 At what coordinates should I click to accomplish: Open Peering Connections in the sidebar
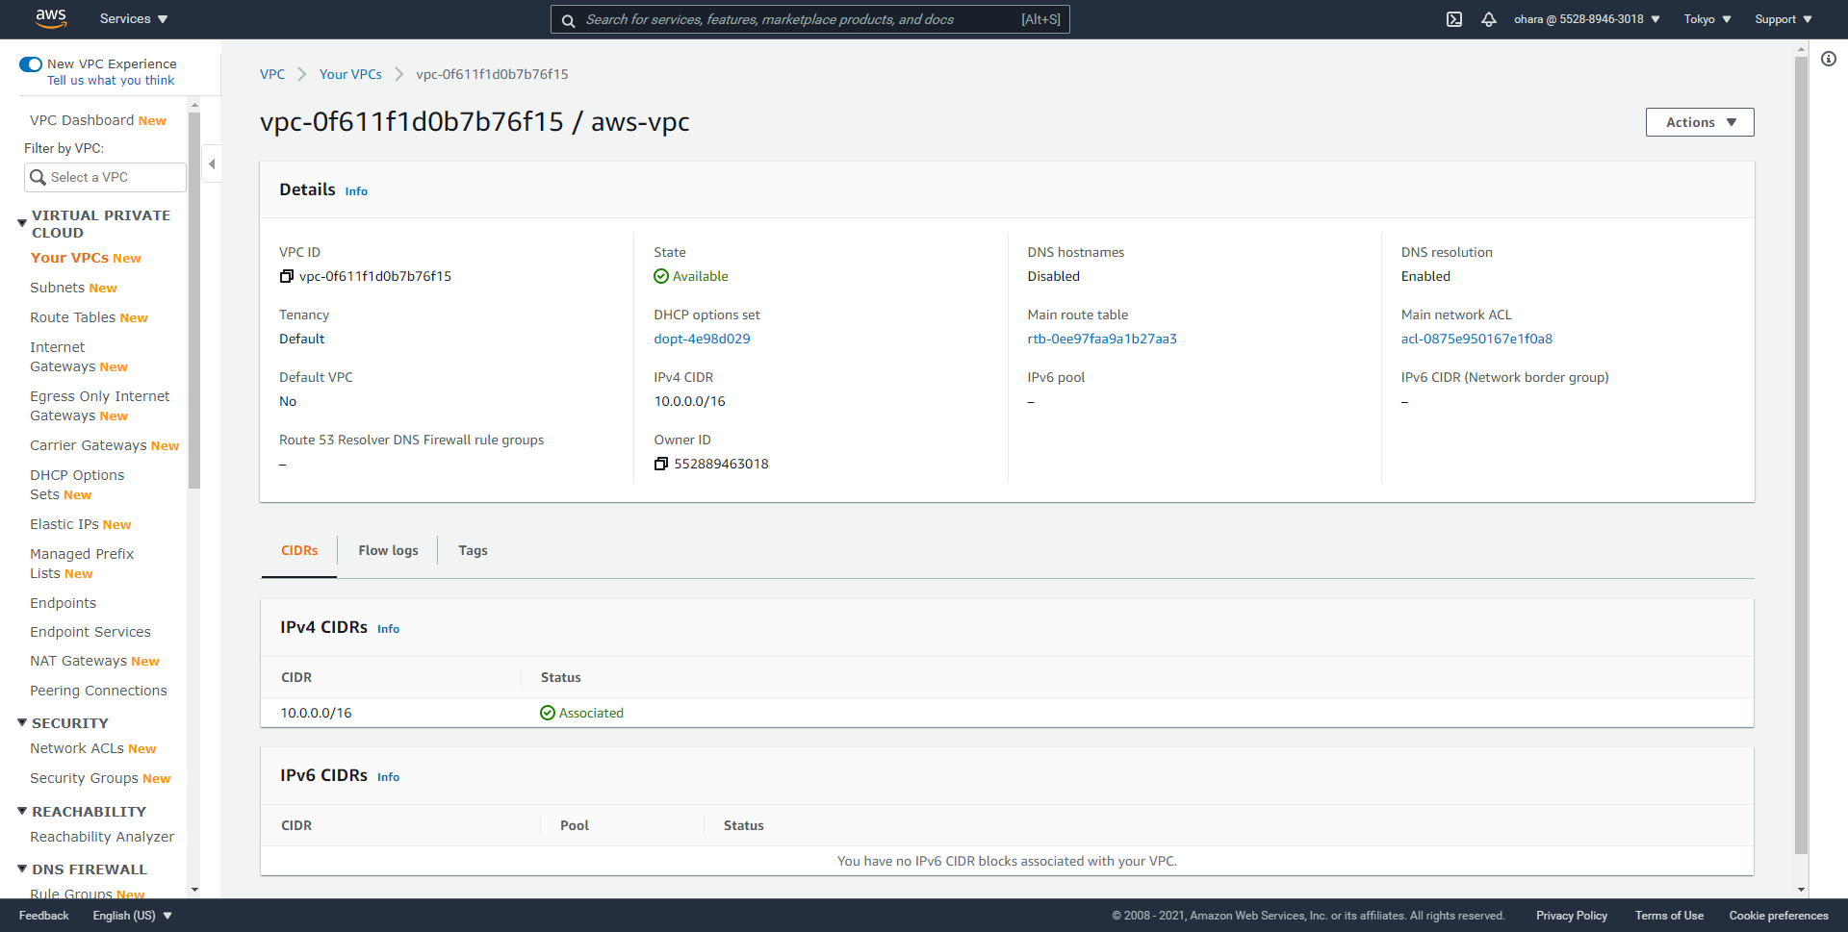pos(98,691)
